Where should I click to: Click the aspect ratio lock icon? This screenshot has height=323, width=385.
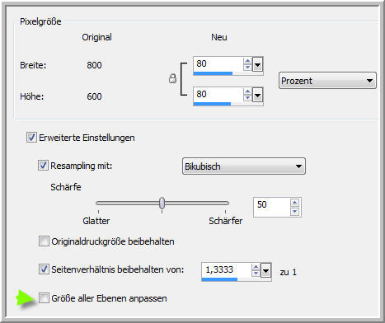172,78
